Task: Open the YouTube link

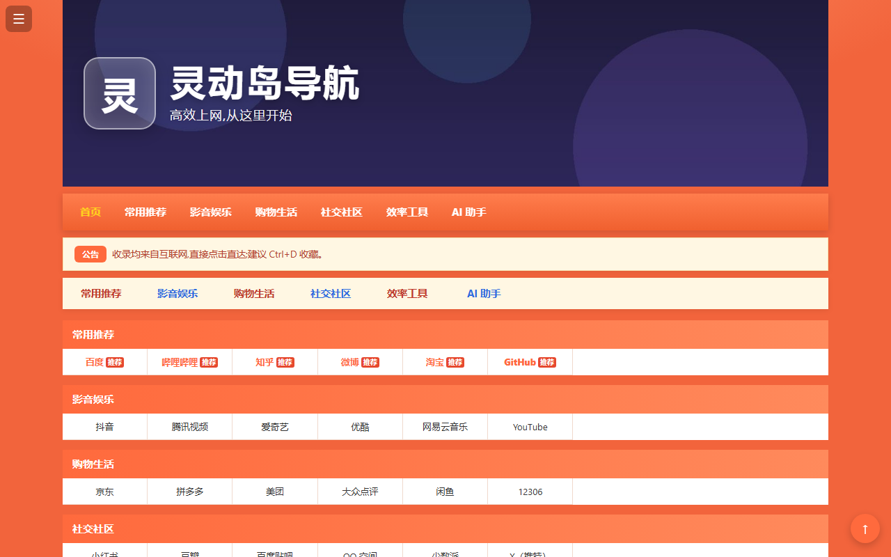Action: pyautogui.click(x=530, y=427)
